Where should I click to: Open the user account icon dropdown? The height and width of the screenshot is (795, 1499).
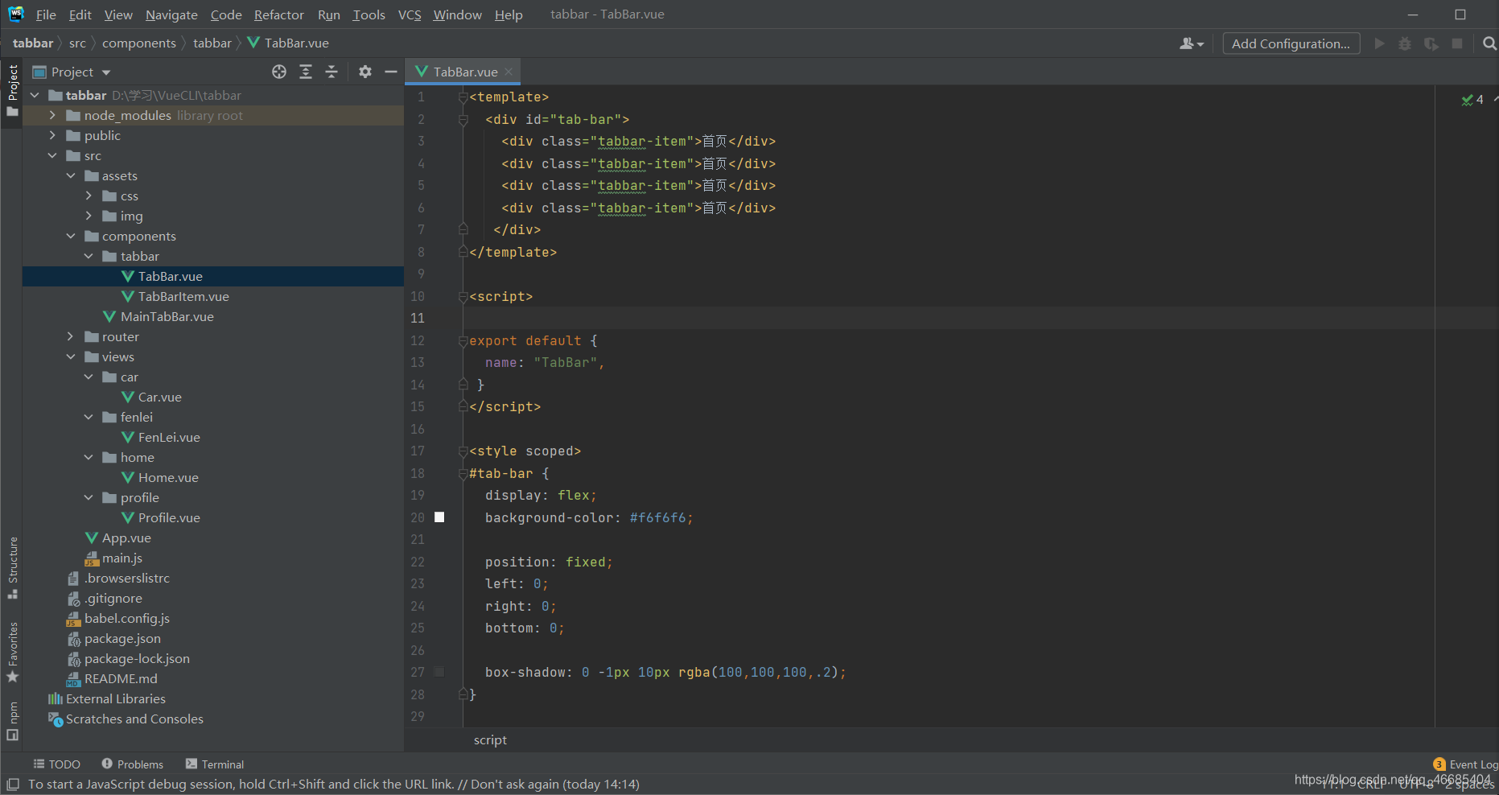pos(1191,43)
